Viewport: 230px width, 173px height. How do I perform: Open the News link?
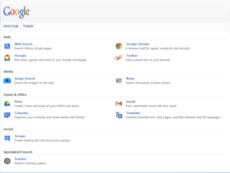tap(130, 78)
